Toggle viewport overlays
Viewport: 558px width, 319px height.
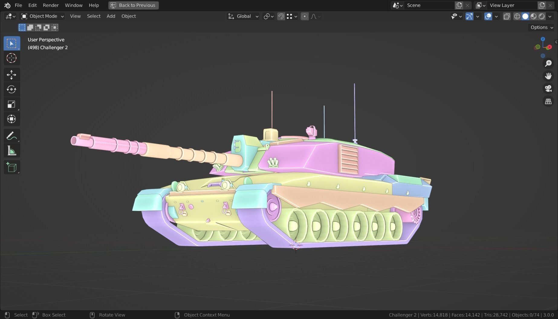click(x=488, y=16)
